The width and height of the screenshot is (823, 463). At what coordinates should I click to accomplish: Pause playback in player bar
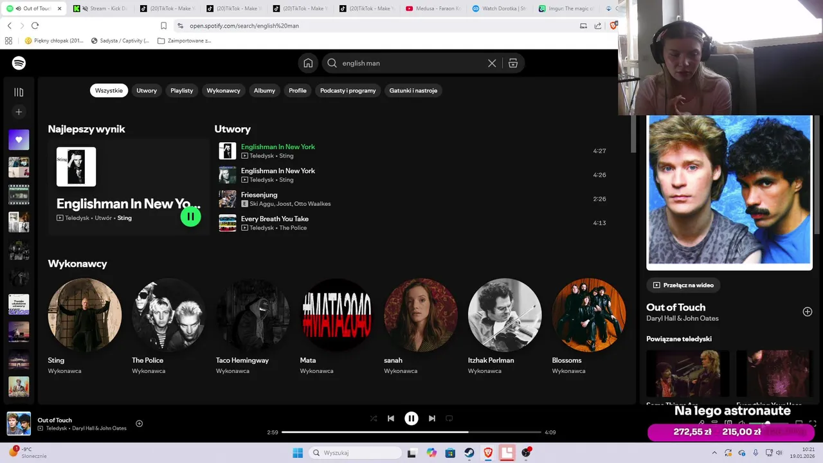pos(411,419)
